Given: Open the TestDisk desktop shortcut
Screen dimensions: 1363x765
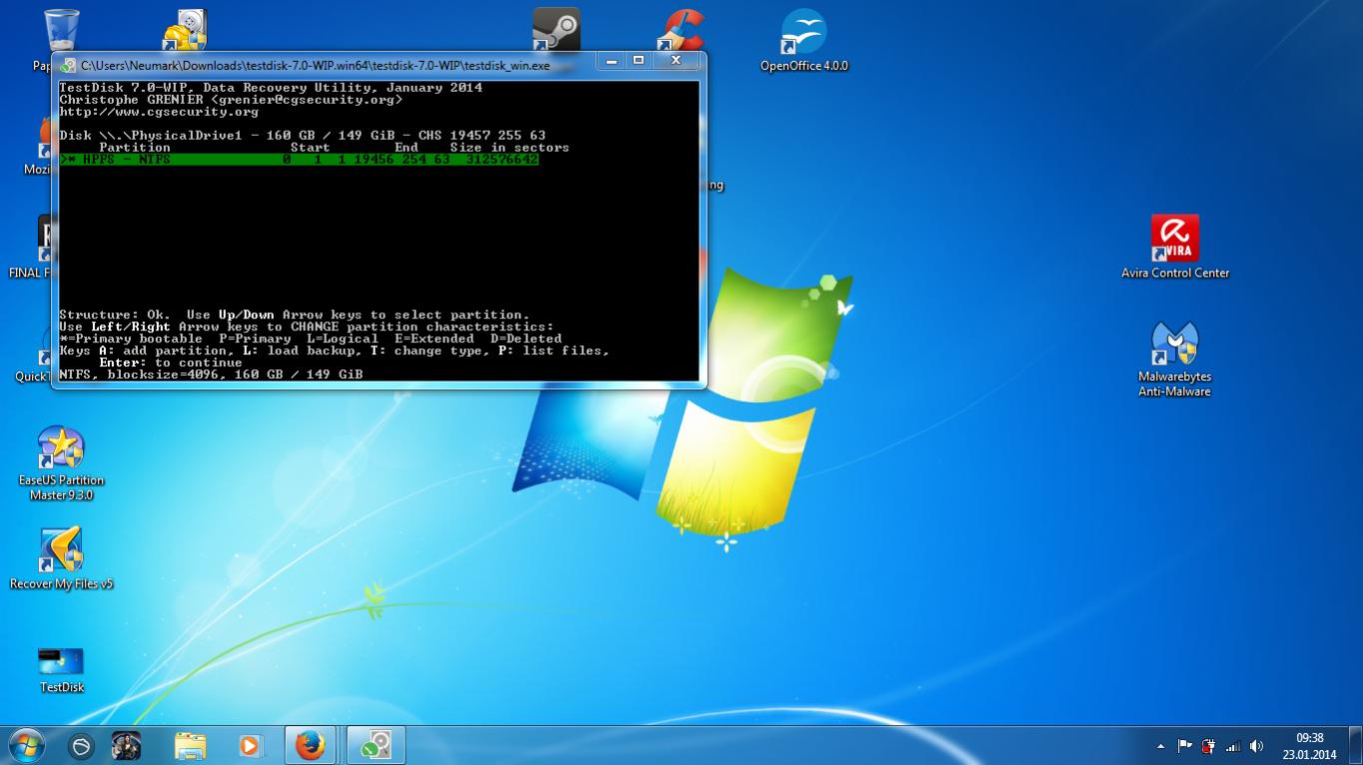Looking at the screenshot, I should click(x=61, y=668).
